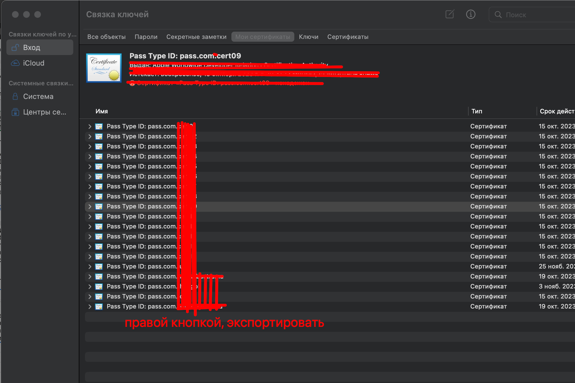Screen dimensions: 575x383
Task: Select the Мои сертификаты tab
Action: (263, 37)
